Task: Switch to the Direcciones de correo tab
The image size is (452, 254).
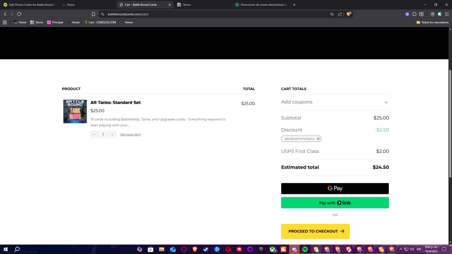Action: [261, 5]
